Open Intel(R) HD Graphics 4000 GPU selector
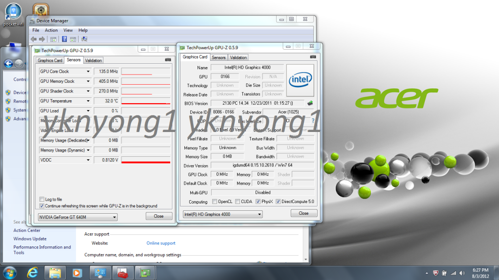499x280 pixels. click(x=222, y=214)
